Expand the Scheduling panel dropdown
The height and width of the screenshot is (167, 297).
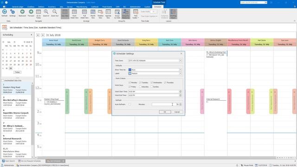tap(32, 35)
